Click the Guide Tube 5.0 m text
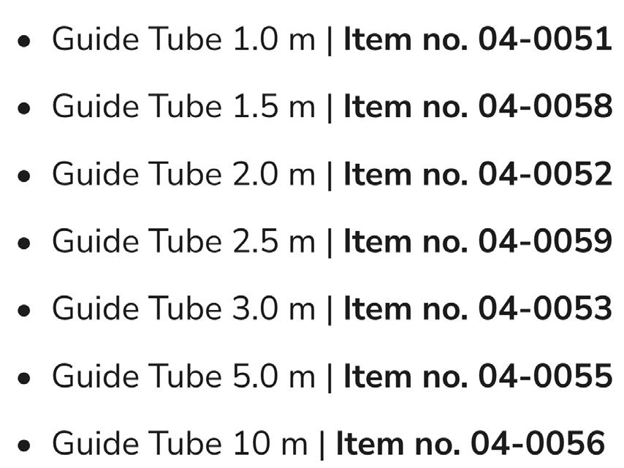Image resolution: width=624 pixels, height=468 pixels. tap(183, 377)
